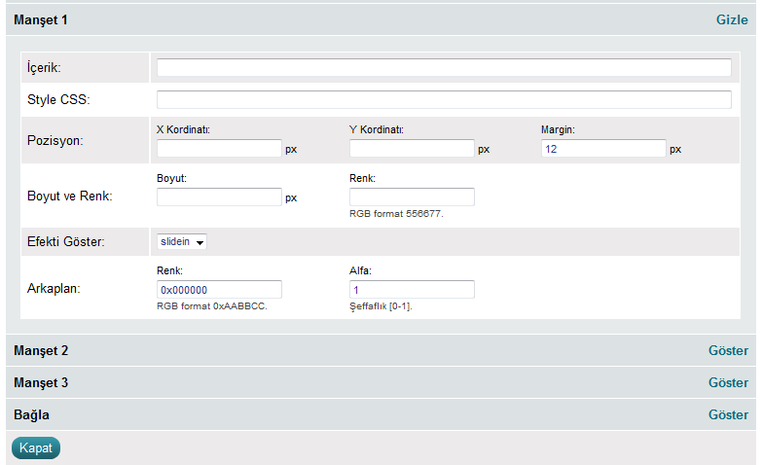Click the Arkaplan Renk field with 0x000000
This screenshot has height=465, width=762.
(219, 290)
